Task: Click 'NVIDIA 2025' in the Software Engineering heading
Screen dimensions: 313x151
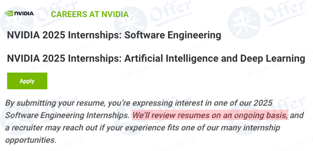Action: [x=36, y=35]
